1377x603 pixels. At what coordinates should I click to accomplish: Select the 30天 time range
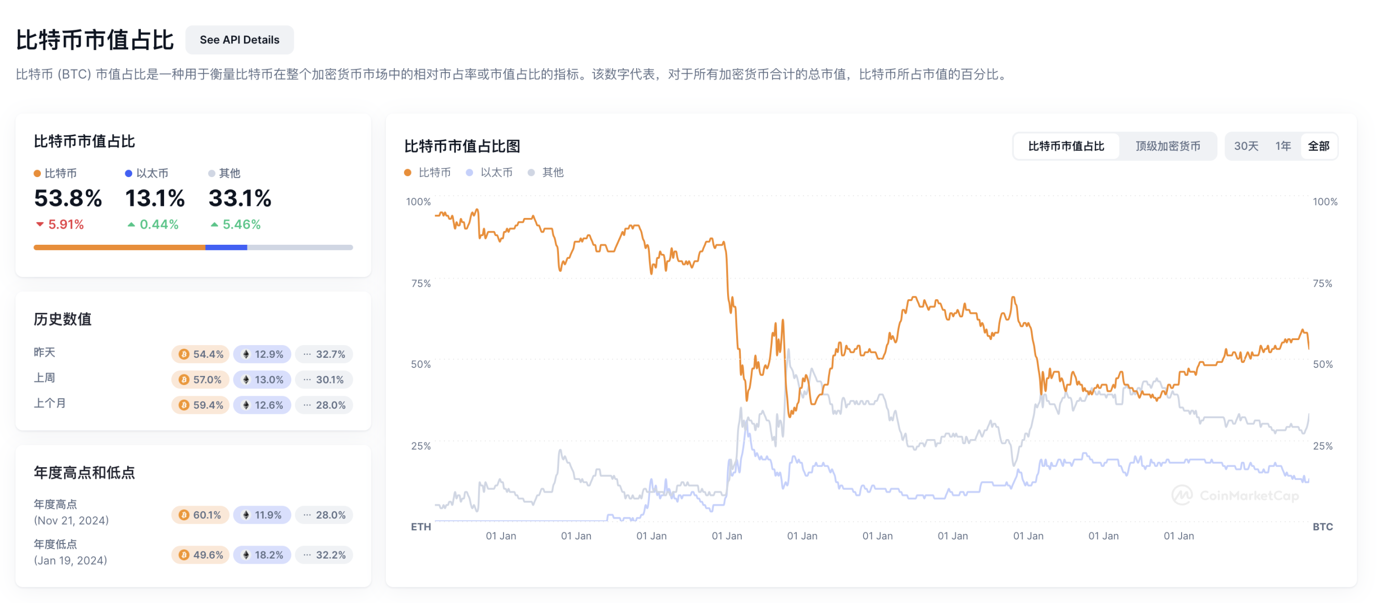pyautogui.click(x=1248, y=146)
